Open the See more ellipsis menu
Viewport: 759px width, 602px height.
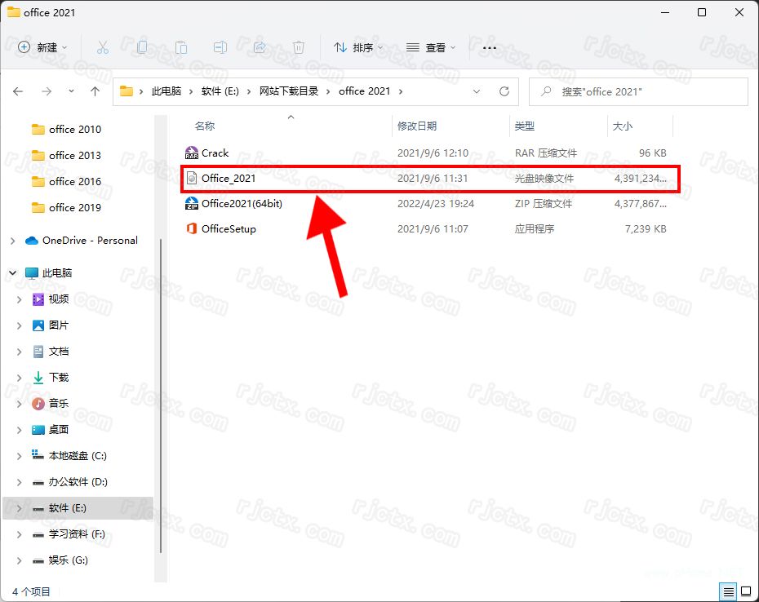click(x=489, y=47)
